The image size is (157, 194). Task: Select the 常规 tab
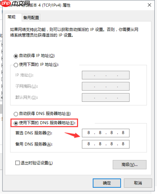pyautogui.click(x=12, y=17)
